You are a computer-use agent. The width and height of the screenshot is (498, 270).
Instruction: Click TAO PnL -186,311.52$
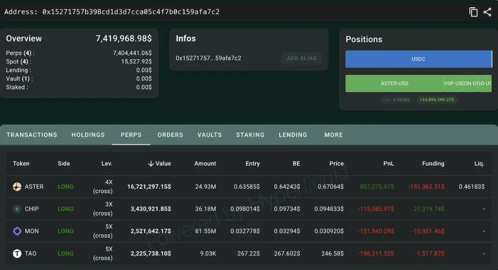376,254
